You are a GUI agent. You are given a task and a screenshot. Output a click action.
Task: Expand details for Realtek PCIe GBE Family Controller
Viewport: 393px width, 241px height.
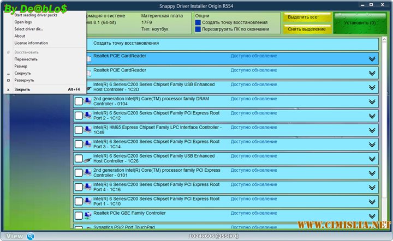click(372, 215)
